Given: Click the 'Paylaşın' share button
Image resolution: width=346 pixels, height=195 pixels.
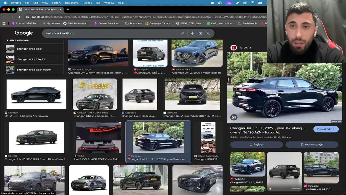Looking at the screenshot, I should coord(257,144).
